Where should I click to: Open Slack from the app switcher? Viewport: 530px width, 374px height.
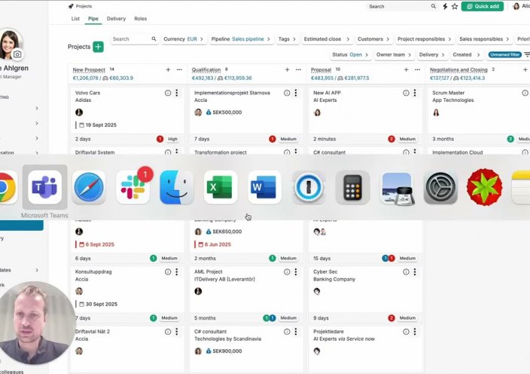[x=132, y=187]
